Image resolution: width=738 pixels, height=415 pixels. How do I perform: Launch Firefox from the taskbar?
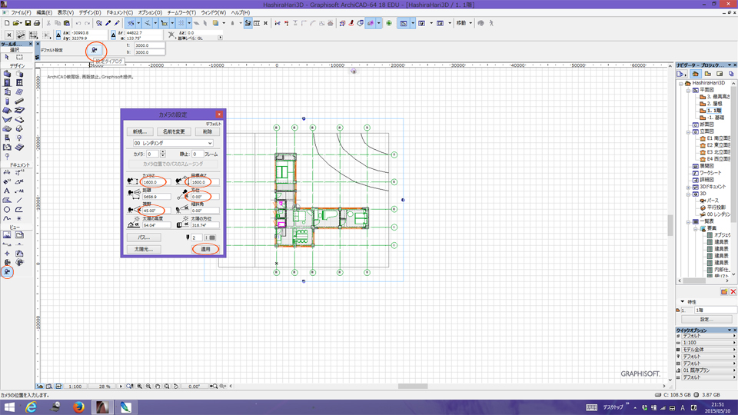pos(78,407)
